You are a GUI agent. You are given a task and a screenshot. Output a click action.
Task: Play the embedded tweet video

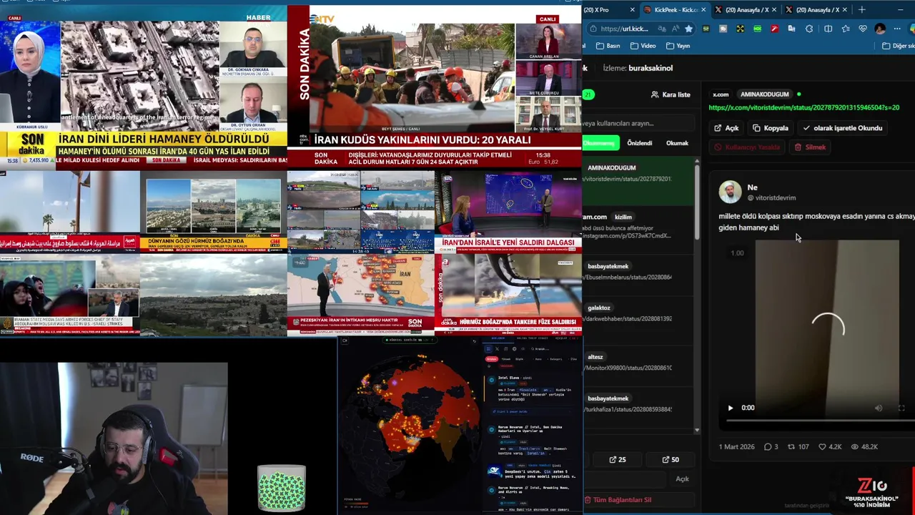[731, 408]
